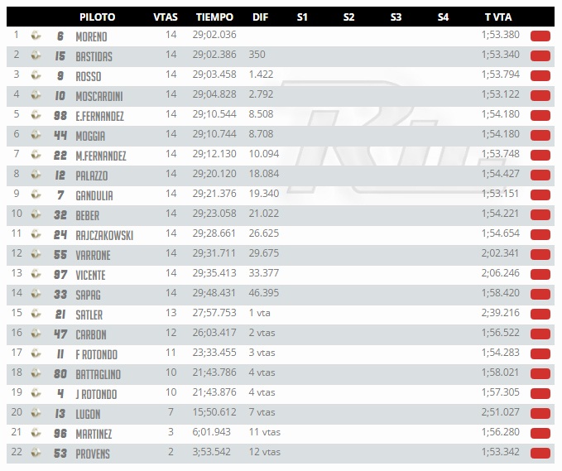Select the TIEMPO column header
This screenshot has width=562, height=471.
tap(214, 17)
